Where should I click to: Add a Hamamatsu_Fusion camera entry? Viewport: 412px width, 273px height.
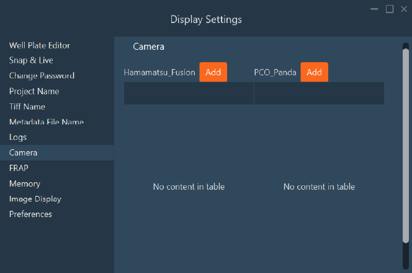tap(213, 72)
